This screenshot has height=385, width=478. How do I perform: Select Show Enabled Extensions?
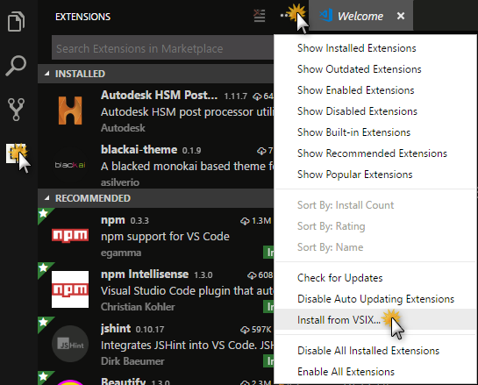(x=376, y=90)
